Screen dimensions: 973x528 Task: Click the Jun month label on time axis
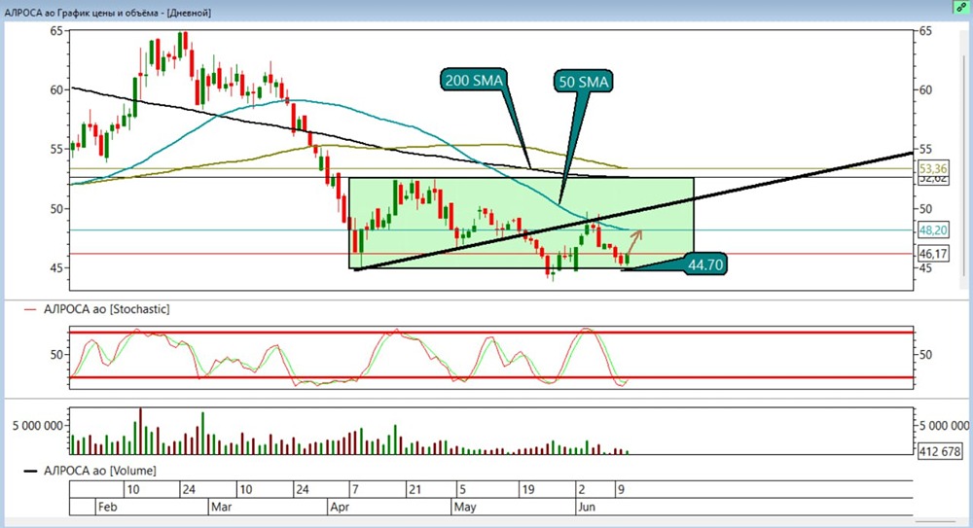point(587,507)
